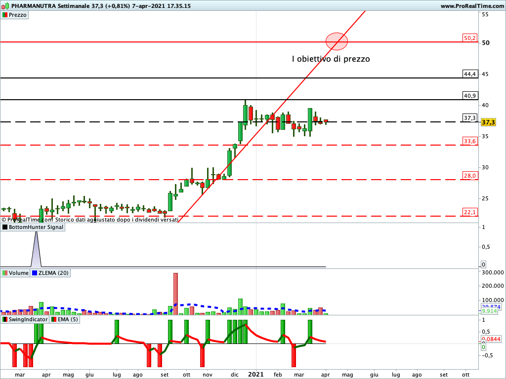Click the blue ZLEMA (20) icon
Screen dimensions: 506x379
[x=35, y=273]
